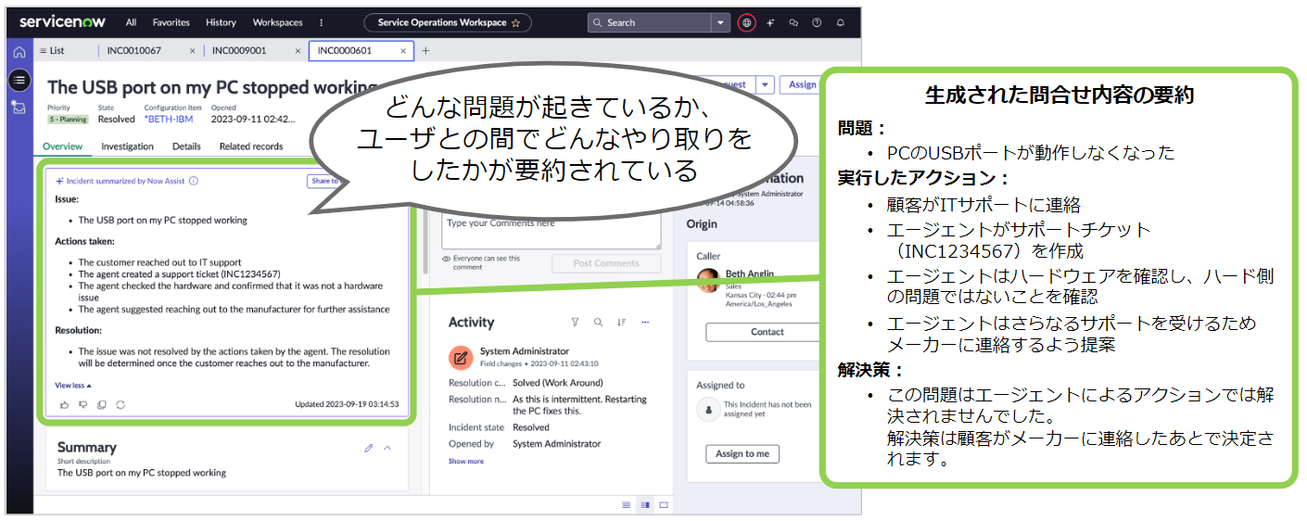Image resolution: width=1307 pixels, height=521 pixels.
Task: Click the globe icon in header
Action: pos(747,22)
